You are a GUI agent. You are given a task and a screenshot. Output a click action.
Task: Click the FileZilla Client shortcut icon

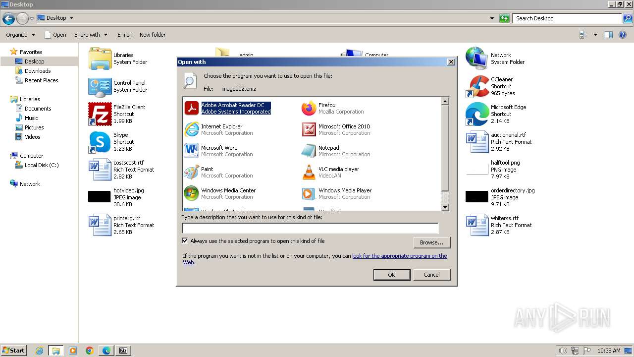pos(100,114)
